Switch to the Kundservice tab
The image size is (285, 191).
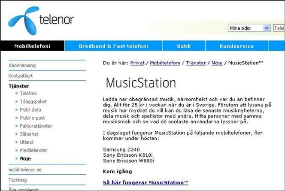coord(236,46)
